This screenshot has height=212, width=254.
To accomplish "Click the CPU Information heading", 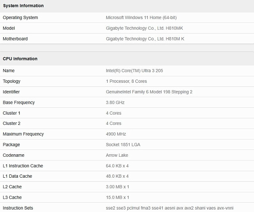I will coord(20,59).
